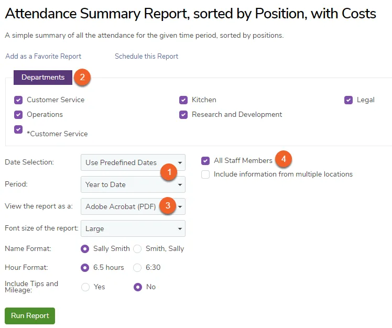Click the green Run Report button
The image size is (392, 328).
(x=30, y=316)
